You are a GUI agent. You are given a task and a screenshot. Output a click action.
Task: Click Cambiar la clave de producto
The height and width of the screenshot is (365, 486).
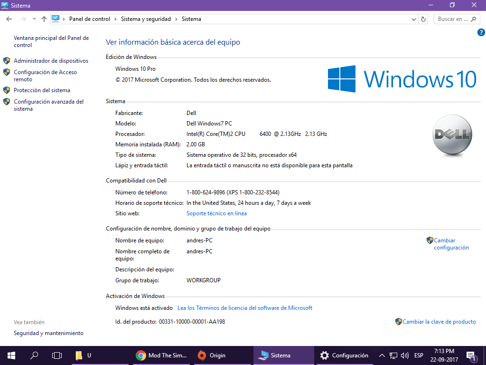pos(439,322)
